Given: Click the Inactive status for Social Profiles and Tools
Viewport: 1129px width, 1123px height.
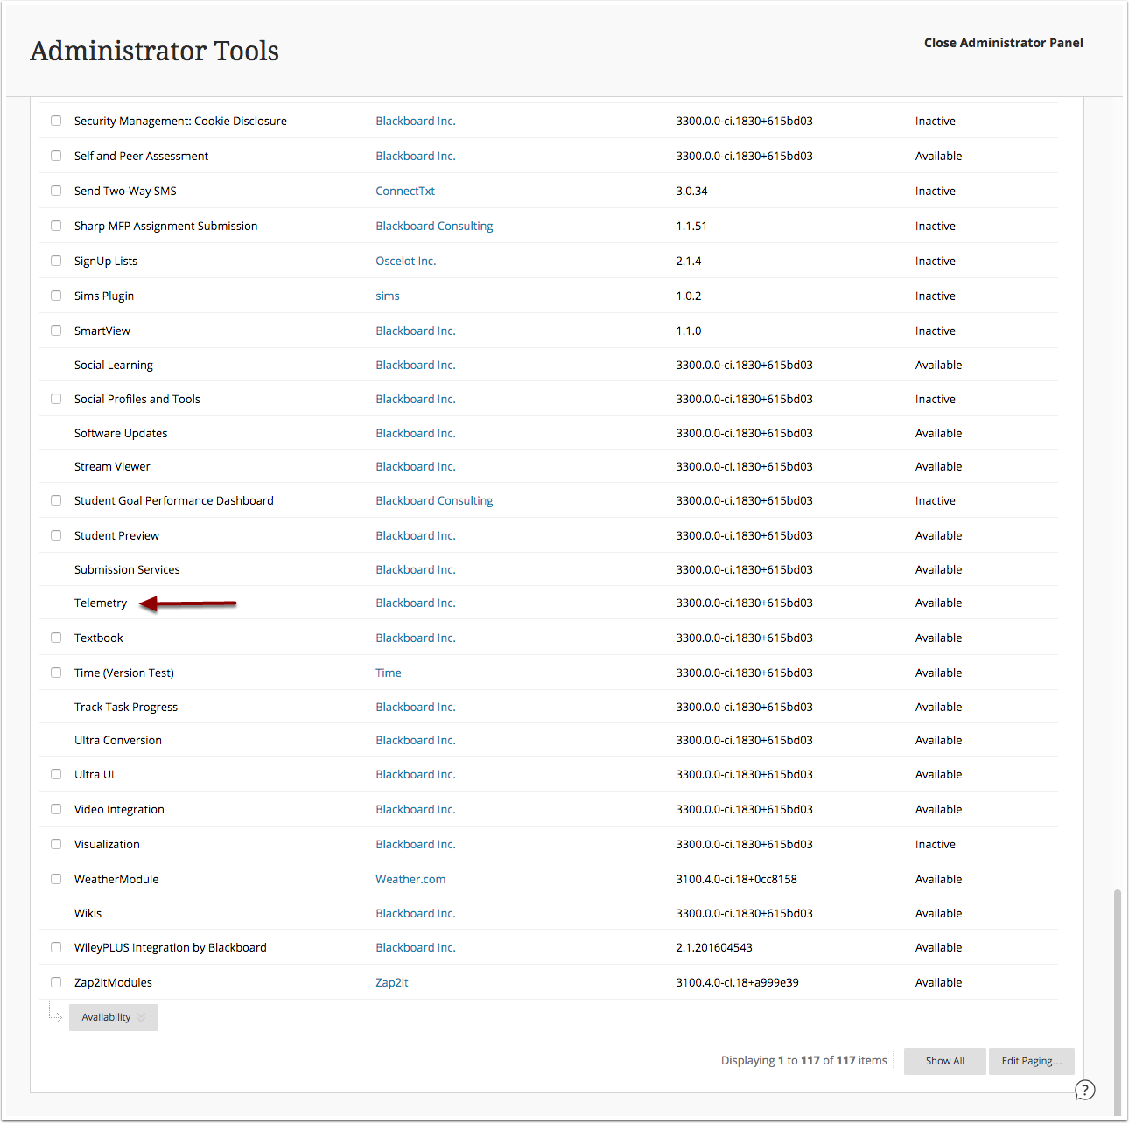Looking at the screenshot, I should [936, 399].
